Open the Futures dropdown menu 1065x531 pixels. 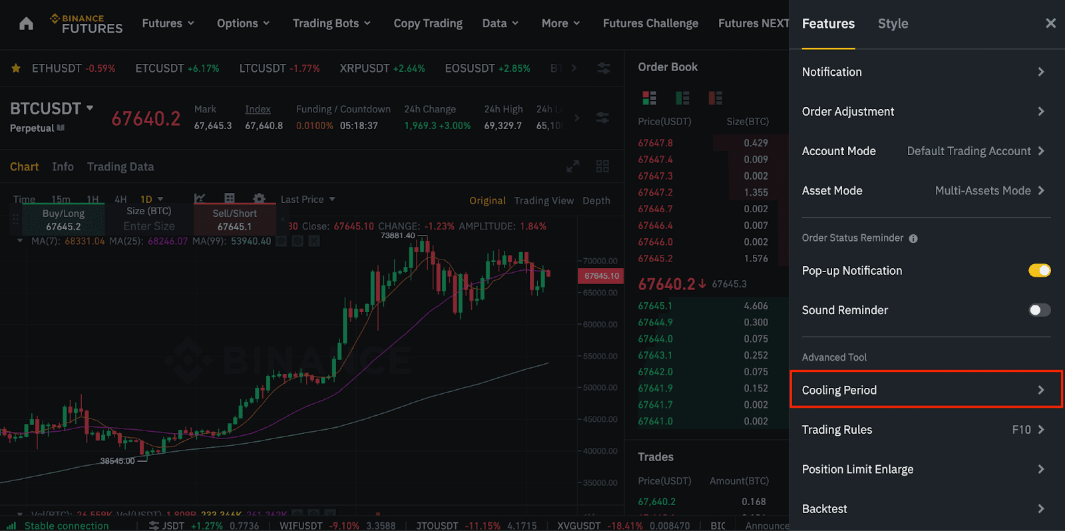pyautogui.click(x=168, y=23)
